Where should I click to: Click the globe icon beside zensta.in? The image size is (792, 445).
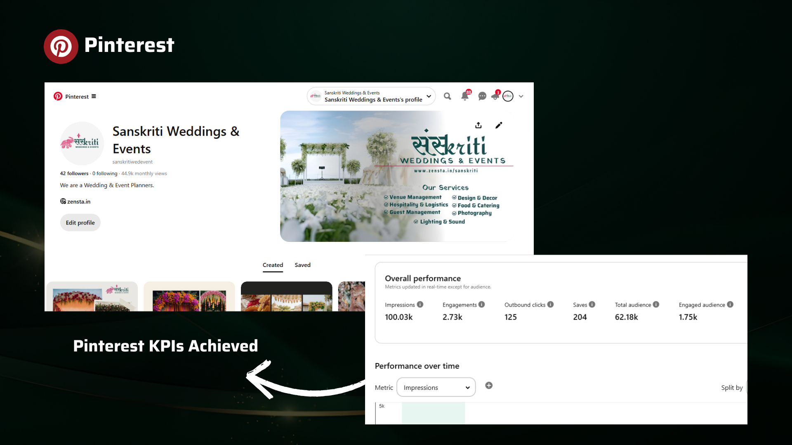(63, 201)
